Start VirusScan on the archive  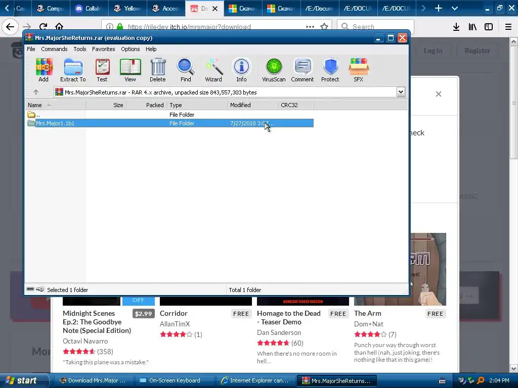coord(274,70)
